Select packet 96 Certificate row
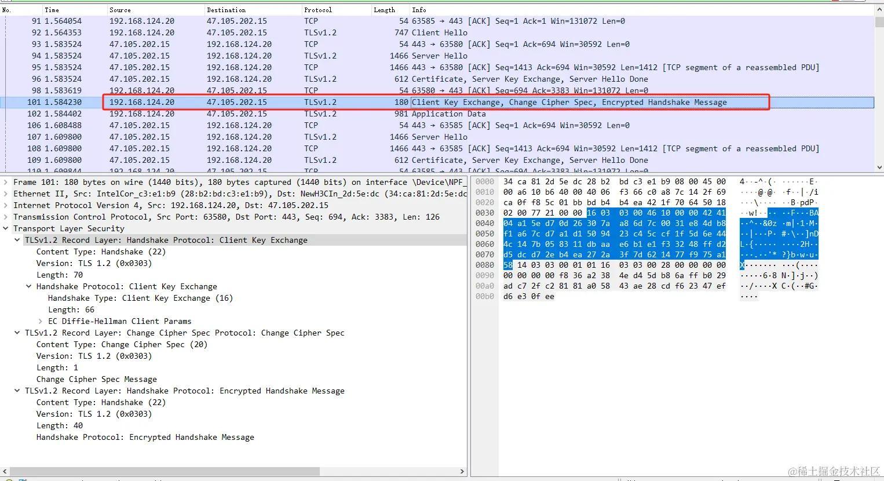 437,79
